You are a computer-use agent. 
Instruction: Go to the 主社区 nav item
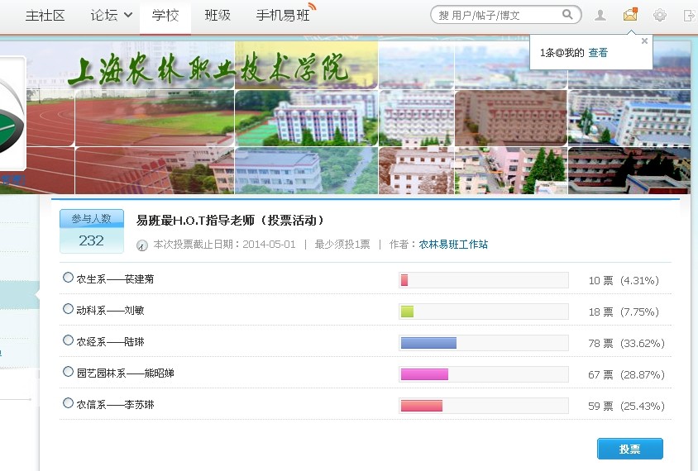pyautogui.click(x=45, y=16)
